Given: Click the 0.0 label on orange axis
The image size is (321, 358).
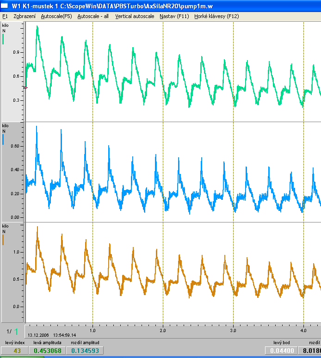Looking at the screenshot, I should 16,306.
